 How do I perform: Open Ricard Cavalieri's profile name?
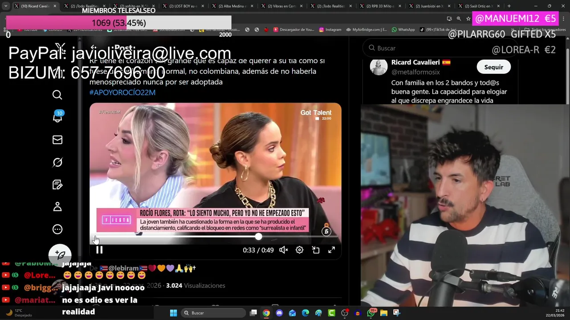coord(415,62)
